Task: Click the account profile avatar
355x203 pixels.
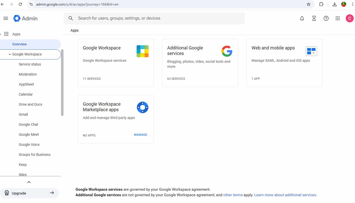Action: [x=350, y=18]
